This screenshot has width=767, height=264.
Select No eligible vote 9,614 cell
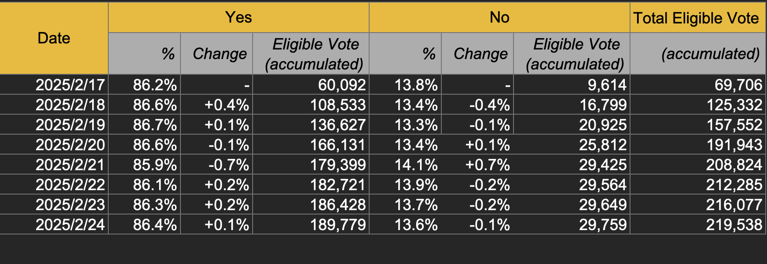(572, 85)
